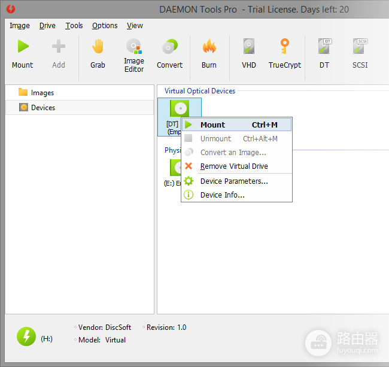
Task: Add a DT virtual drive
Action: [324, 53]
